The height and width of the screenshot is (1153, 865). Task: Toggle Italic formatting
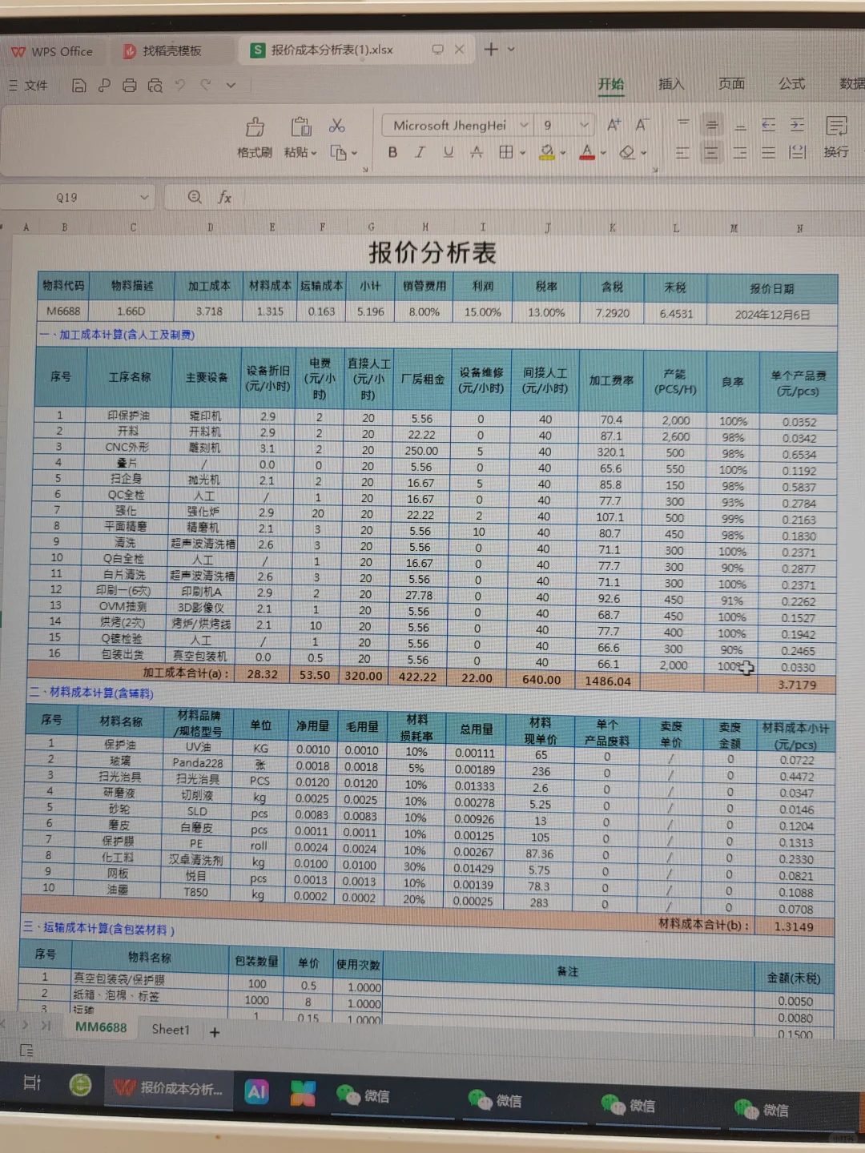coord(420,152)
